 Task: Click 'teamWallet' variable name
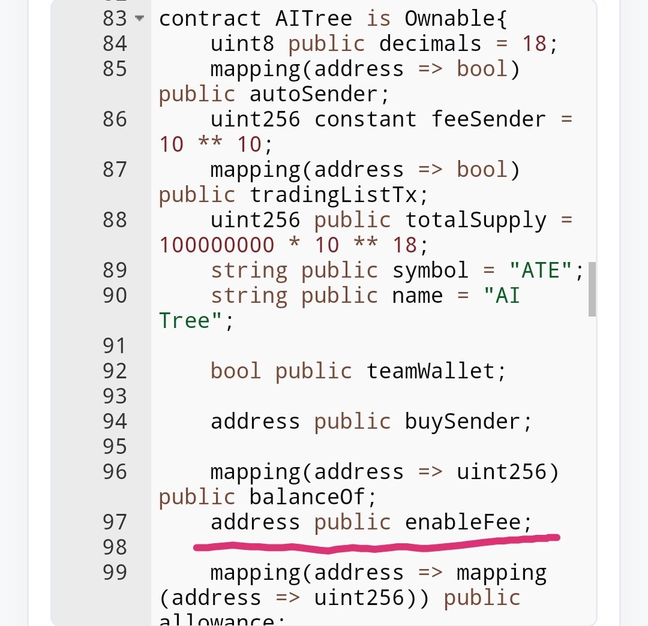430,371
